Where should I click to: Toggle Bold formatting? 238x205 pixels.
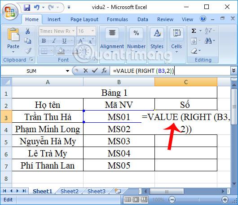click(44, 41)
